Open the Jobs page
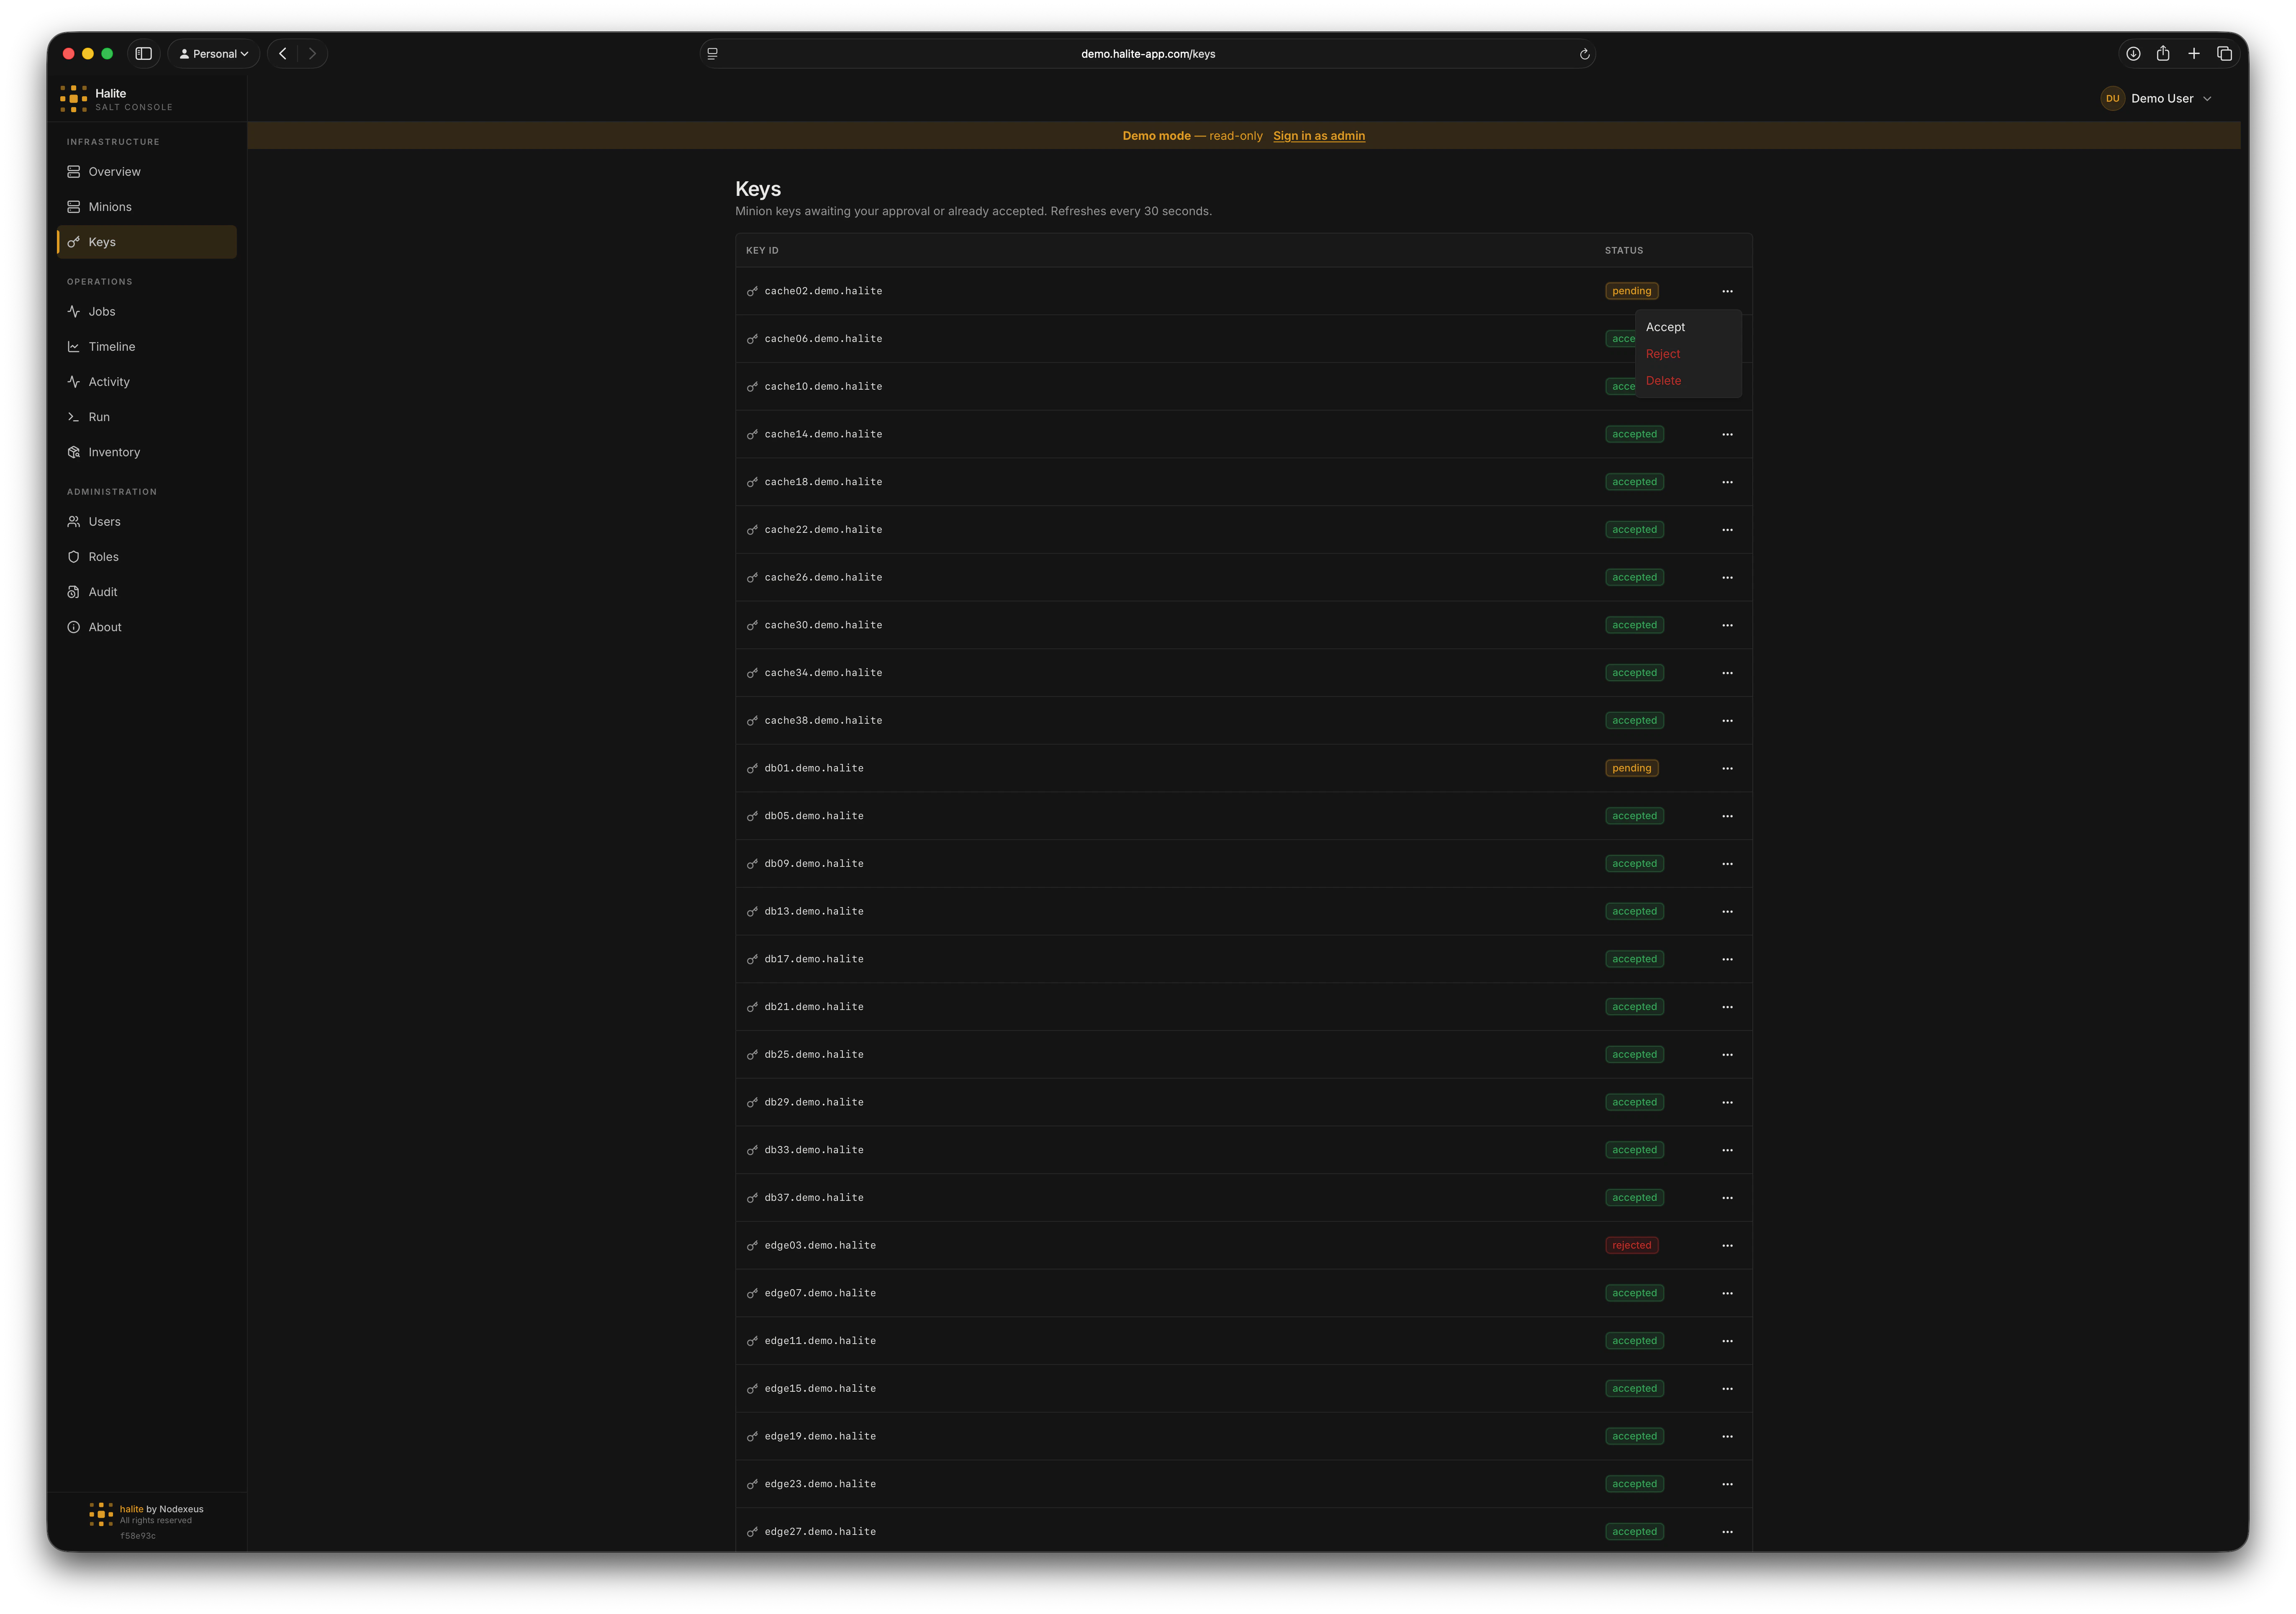Image resolution: width=2296 pixels, height=1614 pixels. point(146,312)
